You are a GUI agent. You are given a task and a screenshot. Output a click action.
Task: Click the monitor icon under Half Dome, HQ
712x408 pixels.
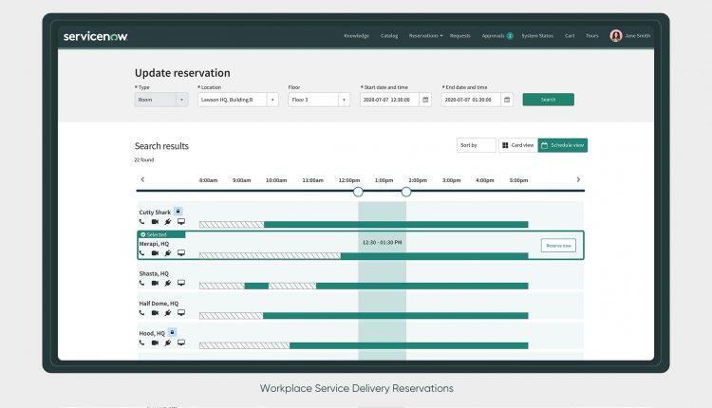[x=181, y=313]
